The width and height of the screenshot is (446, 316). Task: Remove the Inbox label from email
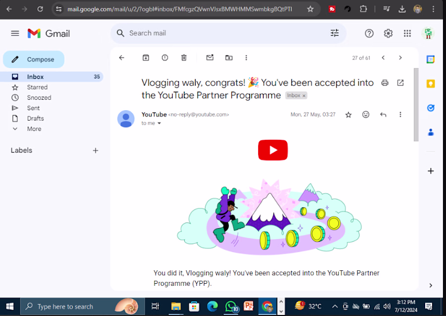pyautogui.click(x=304, y=96)
